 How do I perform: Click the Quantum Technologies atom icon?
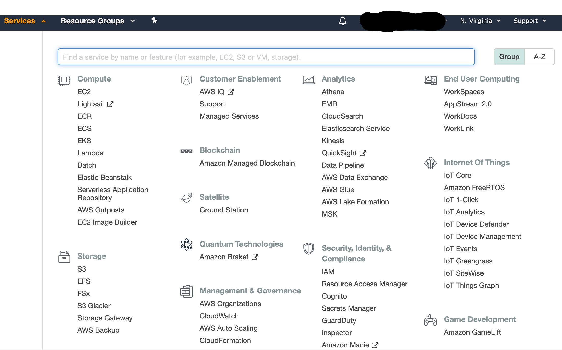pos(186,245)
